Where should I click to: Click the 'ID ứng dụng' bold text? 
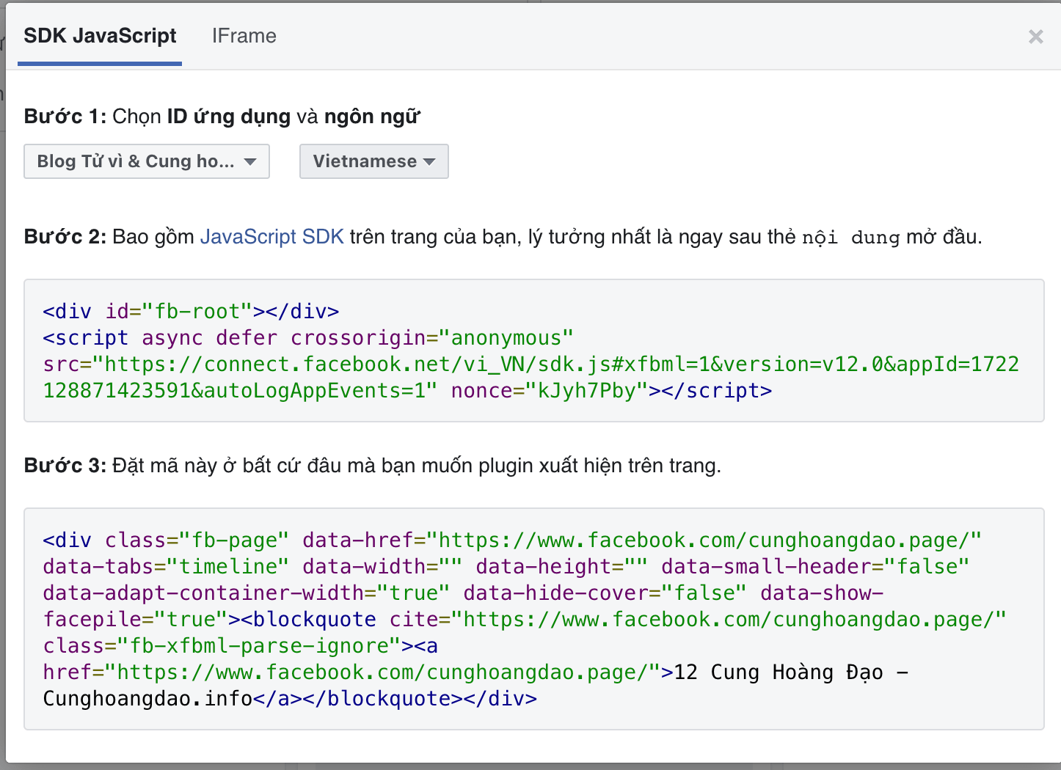[x=229, y=117]
